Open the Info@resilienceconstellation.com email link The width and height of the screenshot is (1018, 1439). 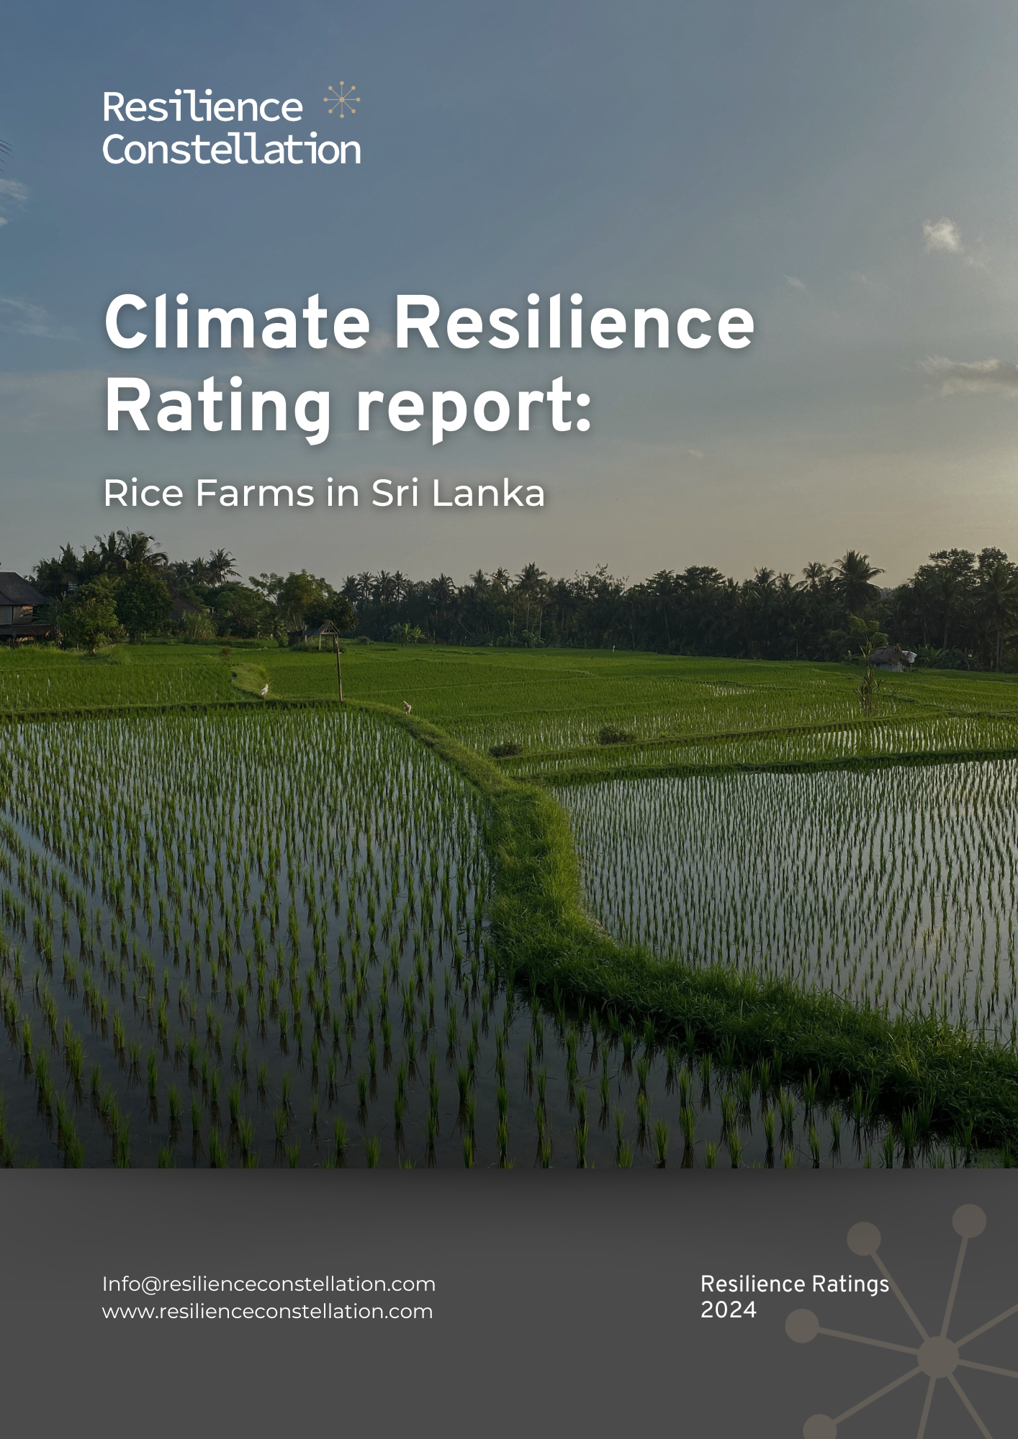click(x=269, y=1284)
